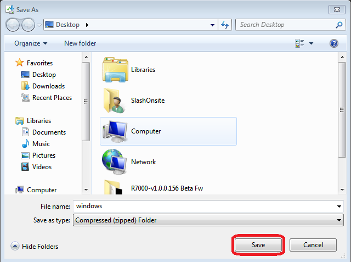Click the Desktop monitor icon under Favorites
Image resolution: width=351 pixels, height=262 pixels.
(x=25, y=74)
